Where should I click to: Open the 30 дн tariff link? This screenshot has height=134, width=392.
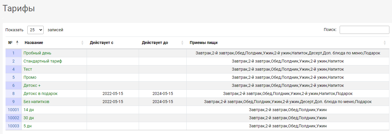tap(29, 118)
